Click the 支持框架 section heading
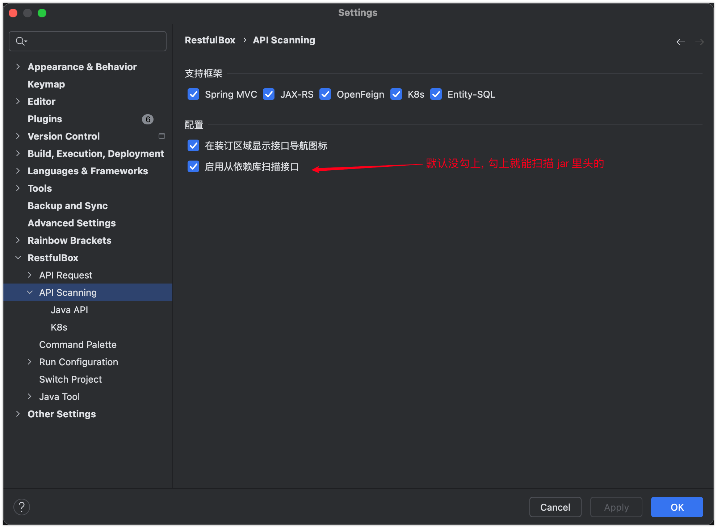This screenshot has width=717, height=528. click(204, 73)
